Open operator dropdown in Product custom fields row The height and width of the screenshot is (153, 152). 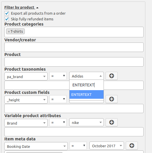pos(58,99)
